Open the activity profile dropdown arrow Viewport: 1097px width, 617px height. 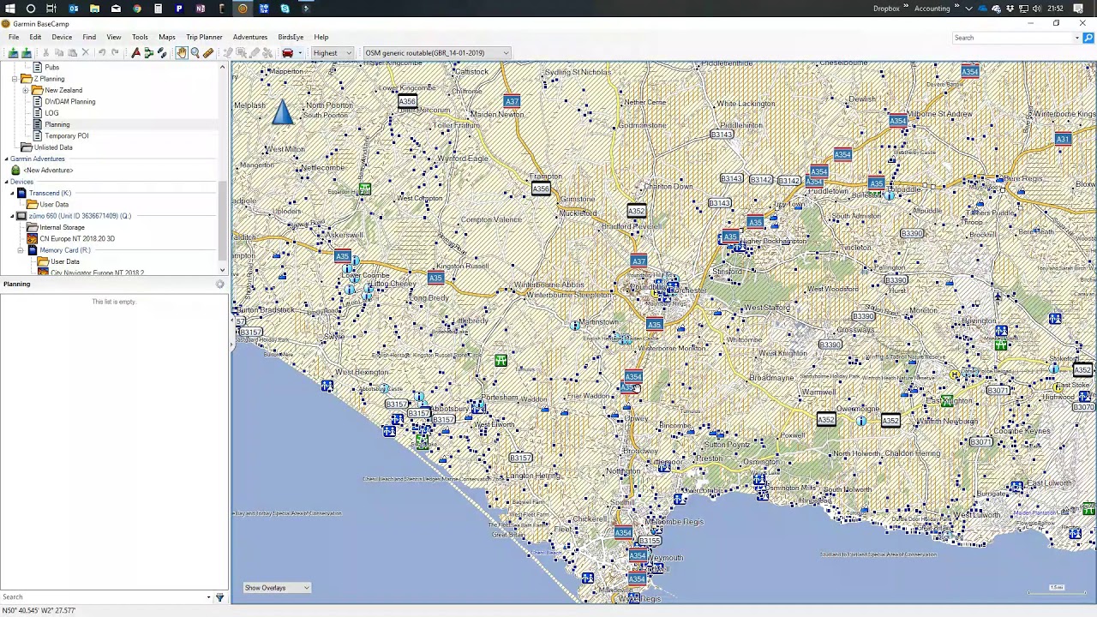[x=300, y=53]
